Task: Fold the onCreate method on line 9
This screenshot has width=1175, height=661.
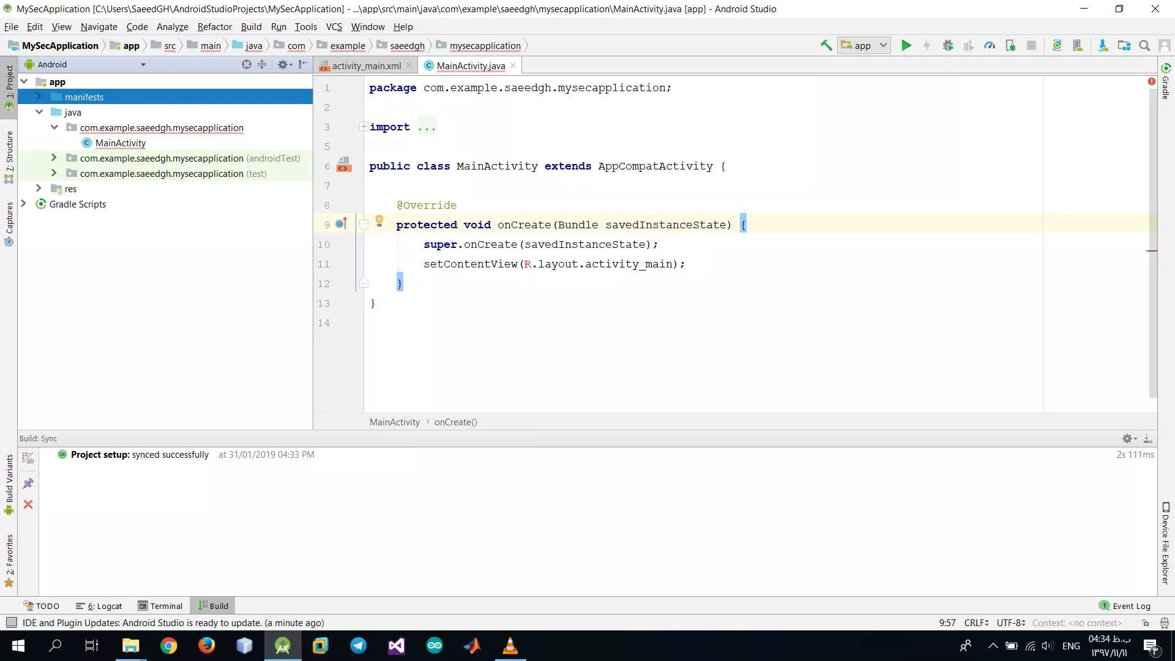Action: (x=364, y=225)
